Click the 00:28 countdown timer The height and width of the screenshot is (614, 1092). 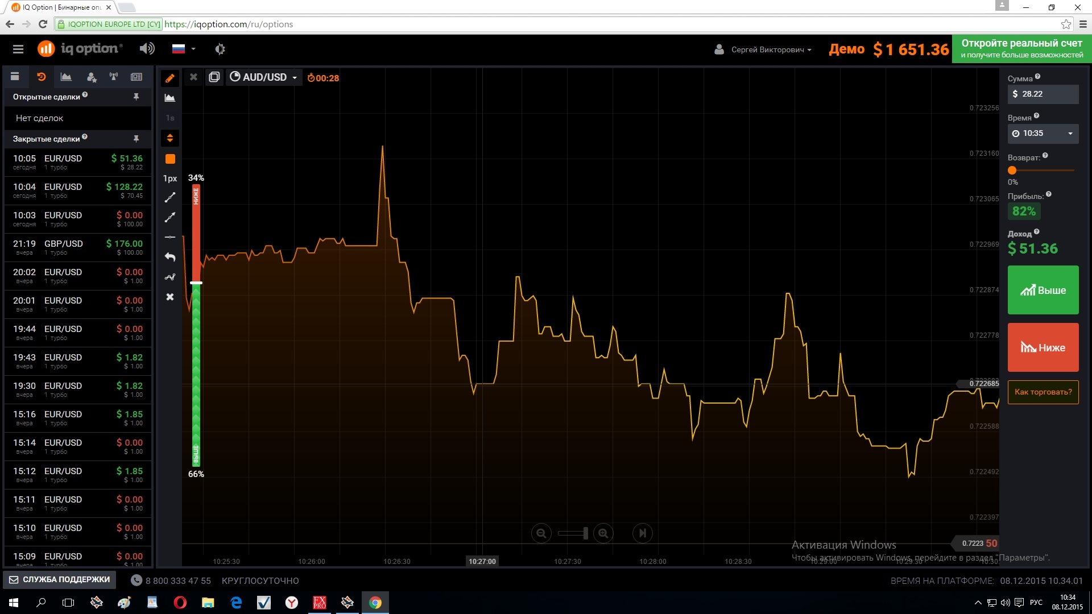point(323,78)
